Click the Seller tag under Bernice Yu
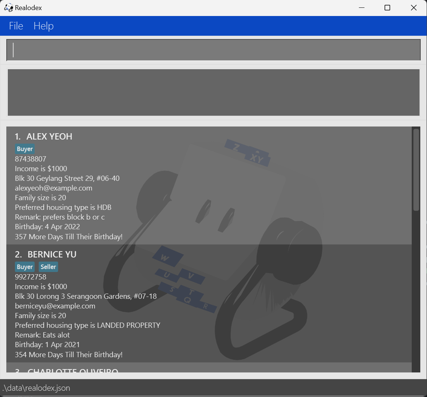 (48, 267)
